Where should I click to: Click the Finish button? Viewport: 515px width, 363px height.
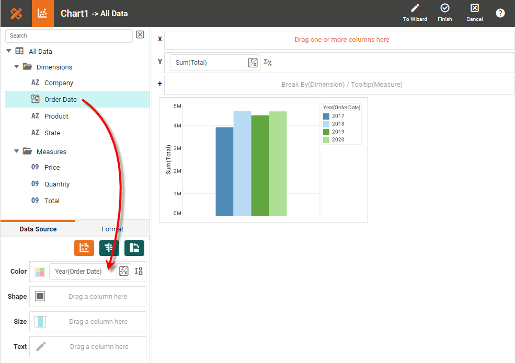click(445, 13)
